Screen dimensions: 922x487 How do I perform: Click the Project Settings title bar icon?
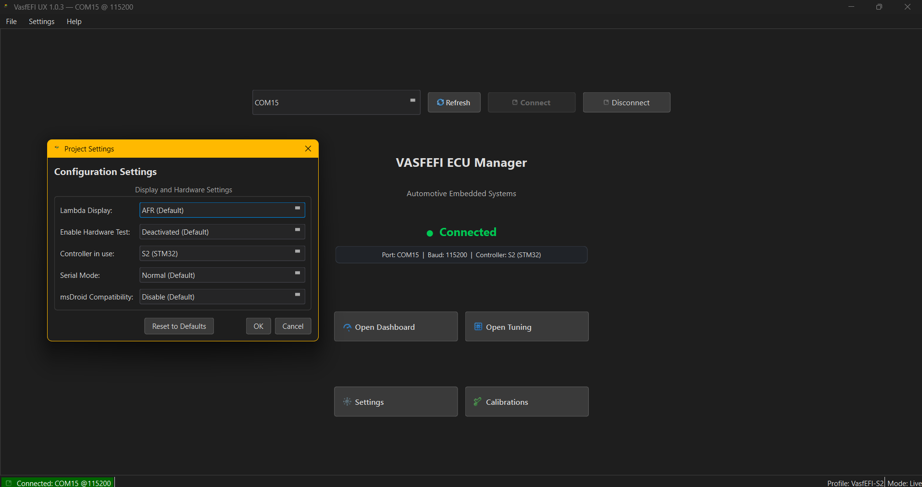click(57, 148)
